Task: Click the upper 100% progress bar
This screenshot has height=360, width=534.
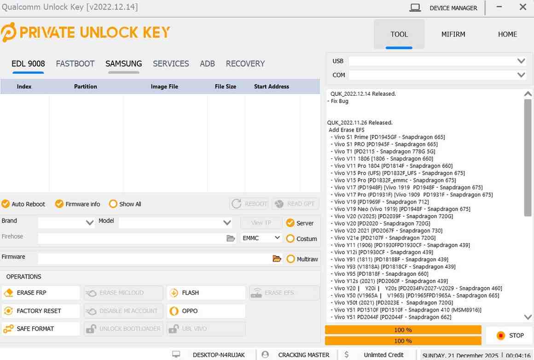Action: 403,330
